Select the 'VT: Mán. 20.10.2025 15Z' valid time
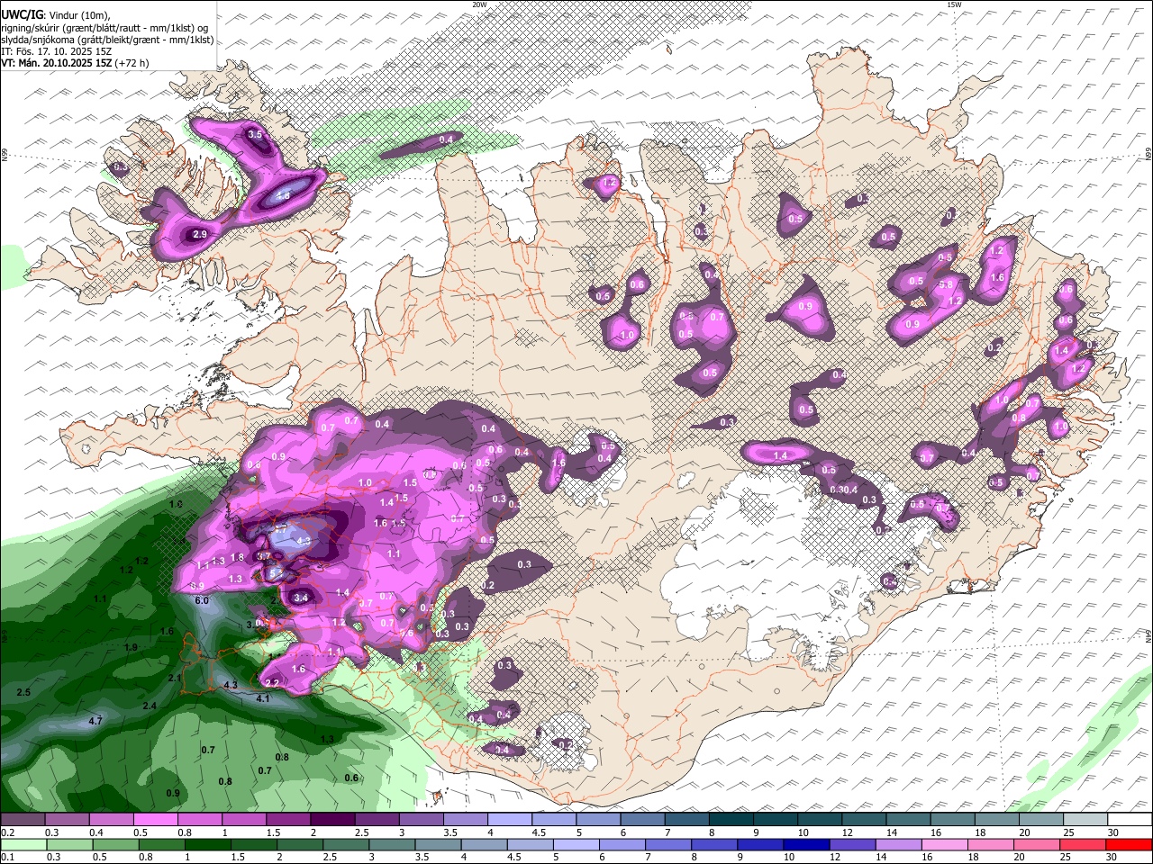 (56, 63)
